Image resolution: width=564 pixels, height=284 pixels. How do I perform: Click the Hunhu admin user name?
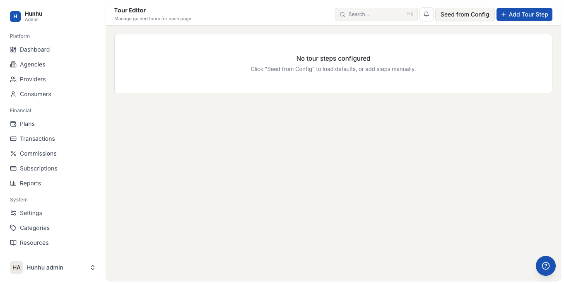click(x=45, y=267)
